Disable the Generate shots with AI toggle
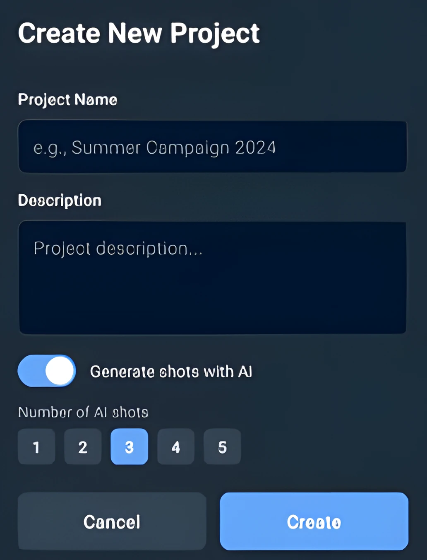 (x=47, y=371)
